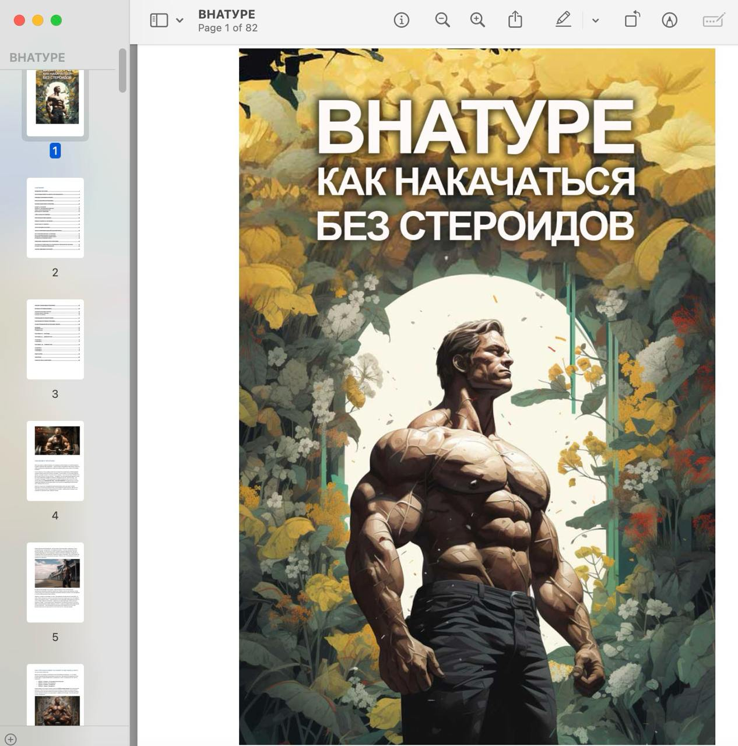Select page 5 thumbnail

(x=55, y=582)
